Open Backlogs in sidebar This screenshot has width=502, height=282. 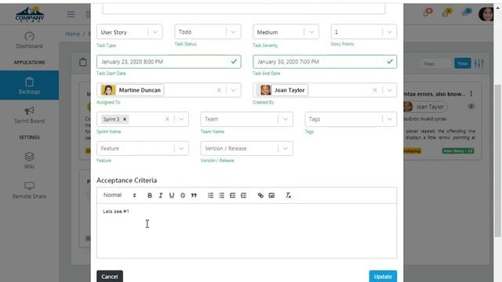tap(29, 85)
